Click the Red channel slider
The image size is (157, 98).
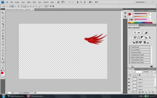coord(141,14)
